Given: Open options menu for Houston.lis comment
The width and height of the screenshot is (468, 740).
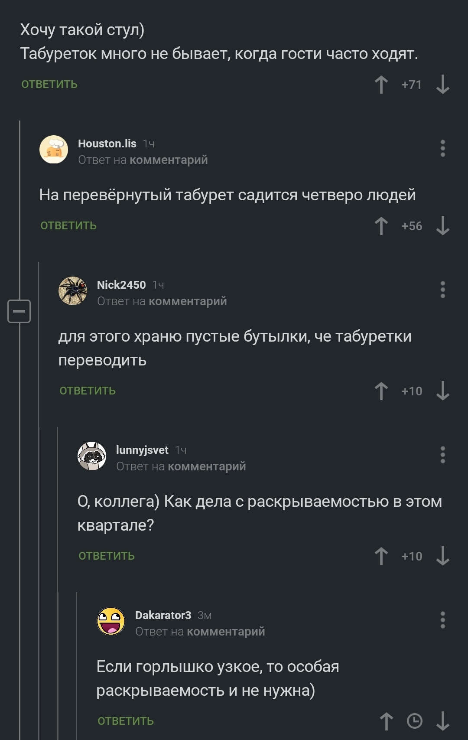Looking at the screenshot, I should tap(442, 149).
